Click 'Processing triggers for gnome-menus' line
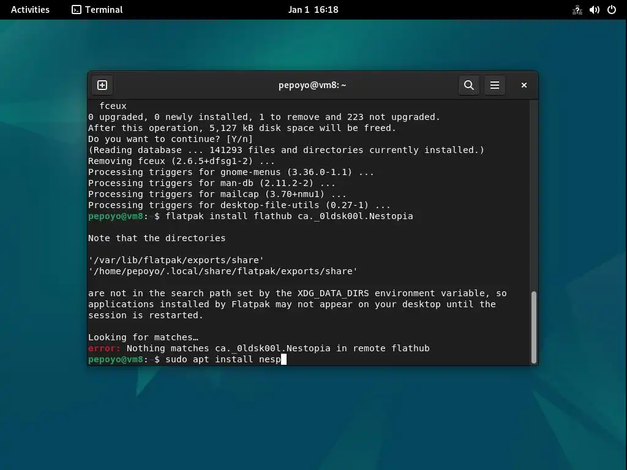Screen dimensions: 627x470 click(231, 172)
